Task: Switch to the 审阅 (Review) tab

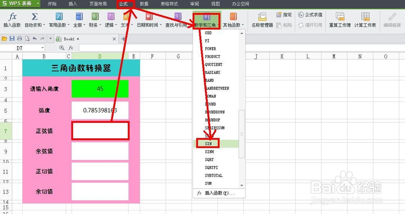Action: (x=194, y=4)
